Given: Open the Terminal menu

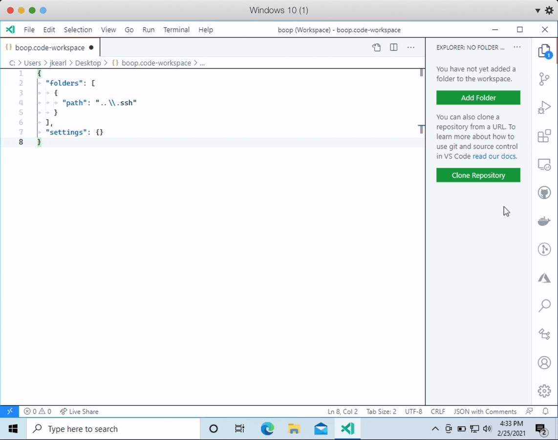Looking at the screenshot, I should 176,30.
